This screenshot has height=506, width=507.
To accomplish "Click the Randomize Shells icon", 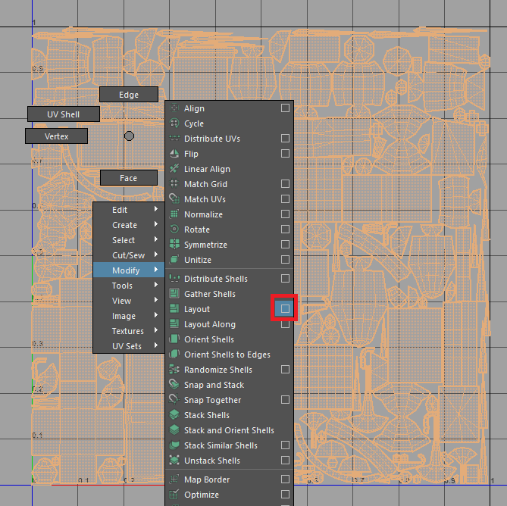I will (174, 370).
